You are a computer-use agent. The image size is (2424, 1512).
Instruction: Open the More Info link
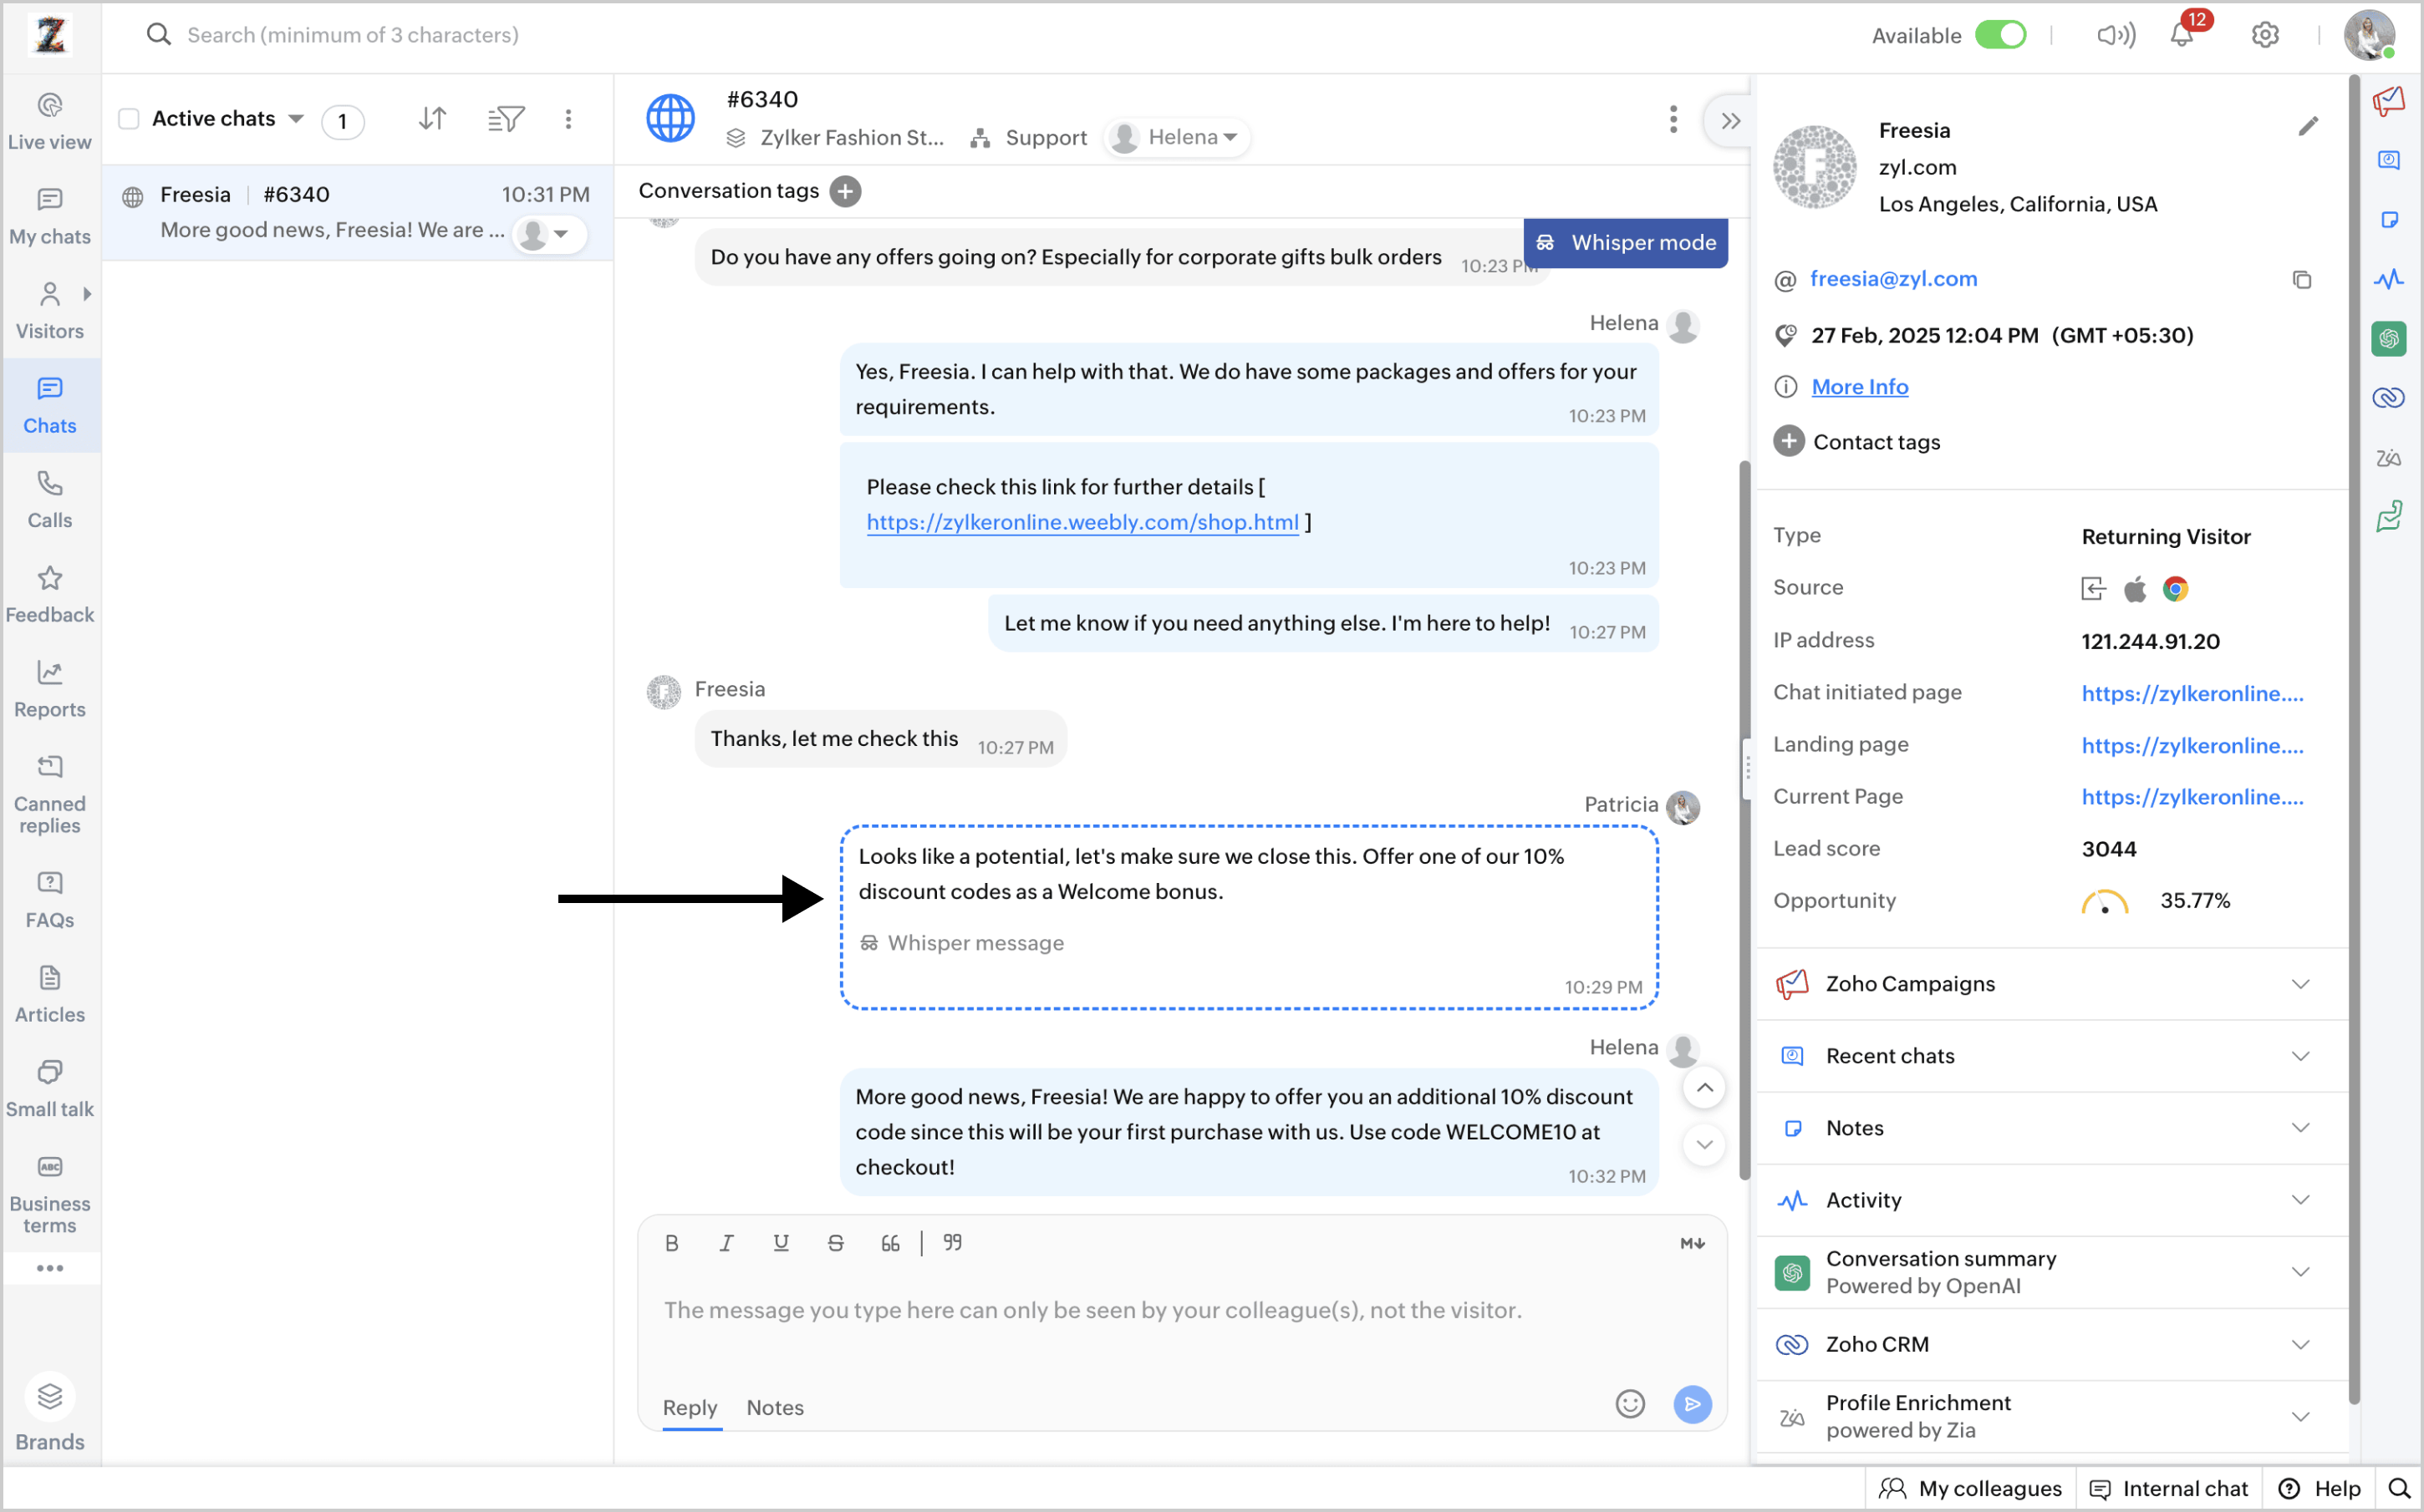[1860, 387]
